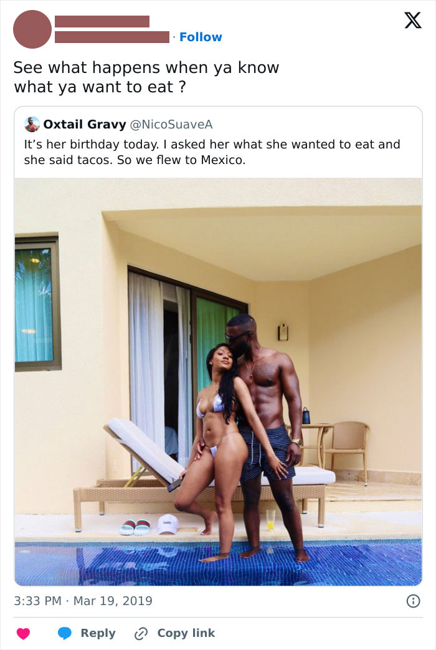Click the redacted author username handle
The height and width of the screenshot is (650, 436).
[111, 37]
